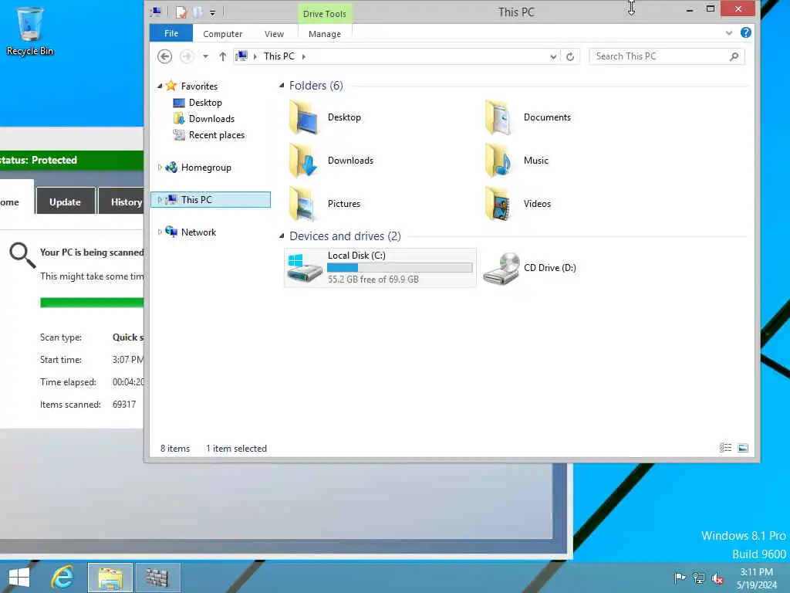Click the muted speaker tray icon
This screenshot has height=593, width=790.
pyautogui.click(x=717, y=578)
